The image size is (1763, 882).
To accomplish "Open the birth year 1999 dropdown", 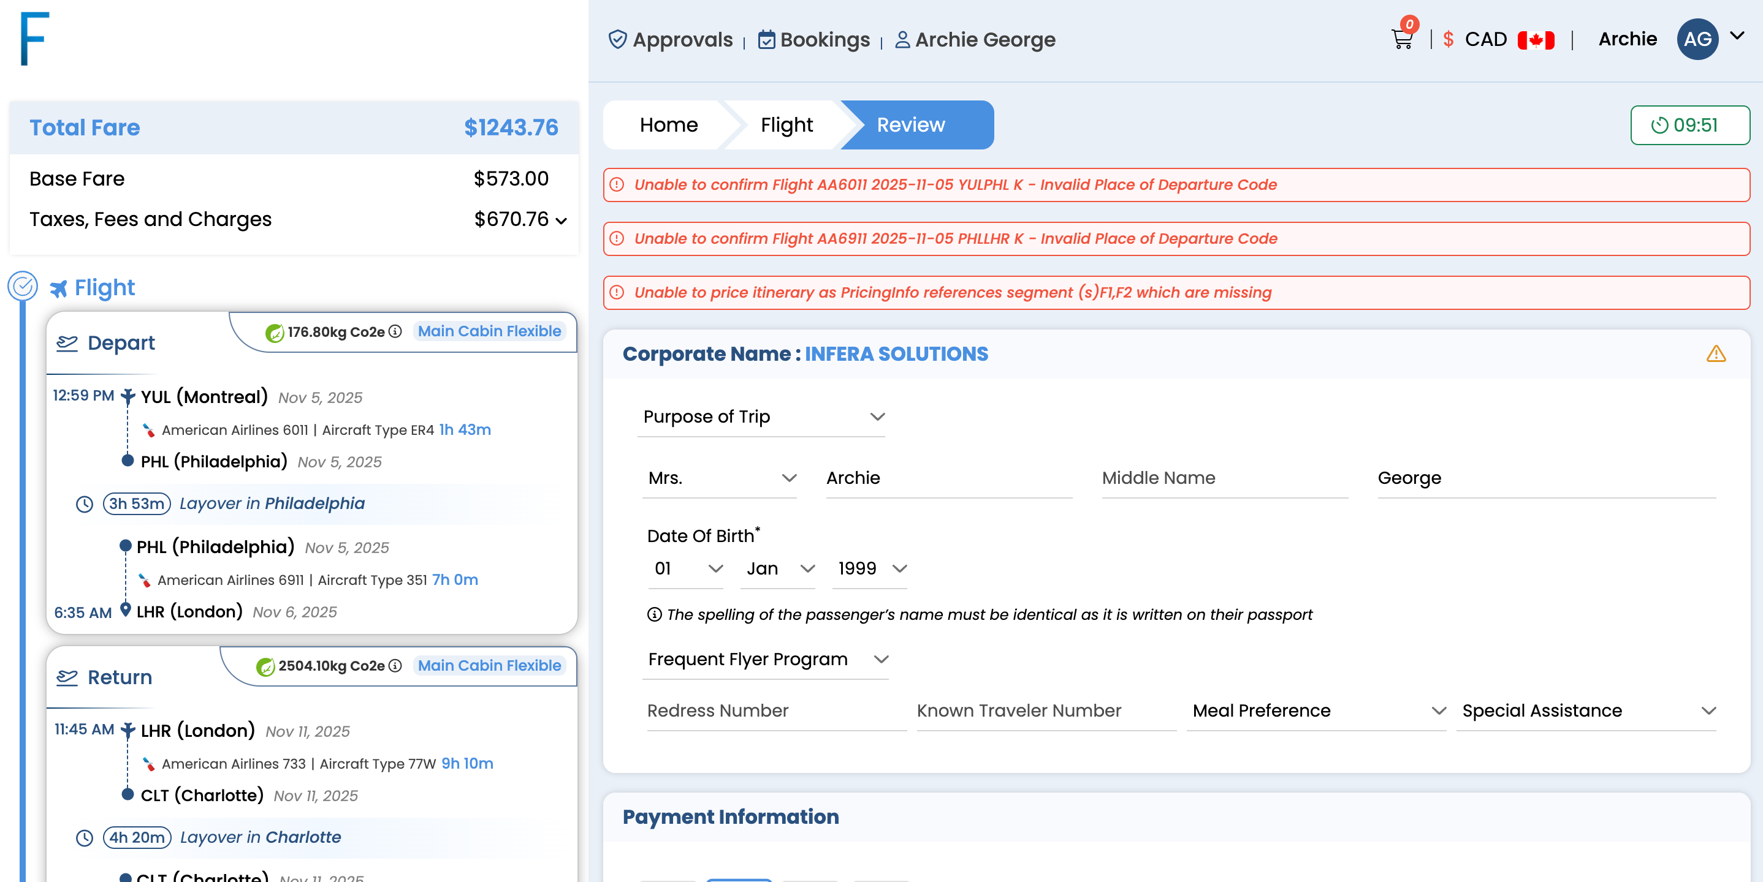I will pyautogui.click(x=870, y=569).
